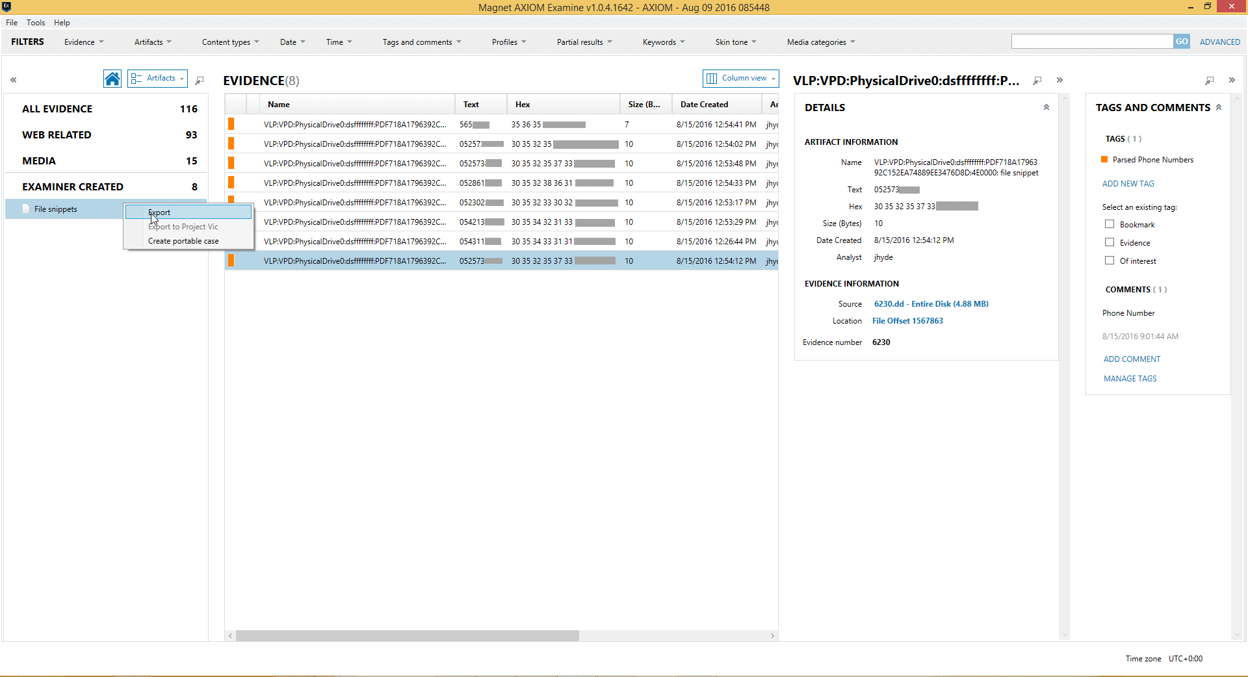Image resolution: width=1248 pixels, height=677 pixels.
Task: Sort by Name column header
Action: pyautogui.click(x=357, y=105)
